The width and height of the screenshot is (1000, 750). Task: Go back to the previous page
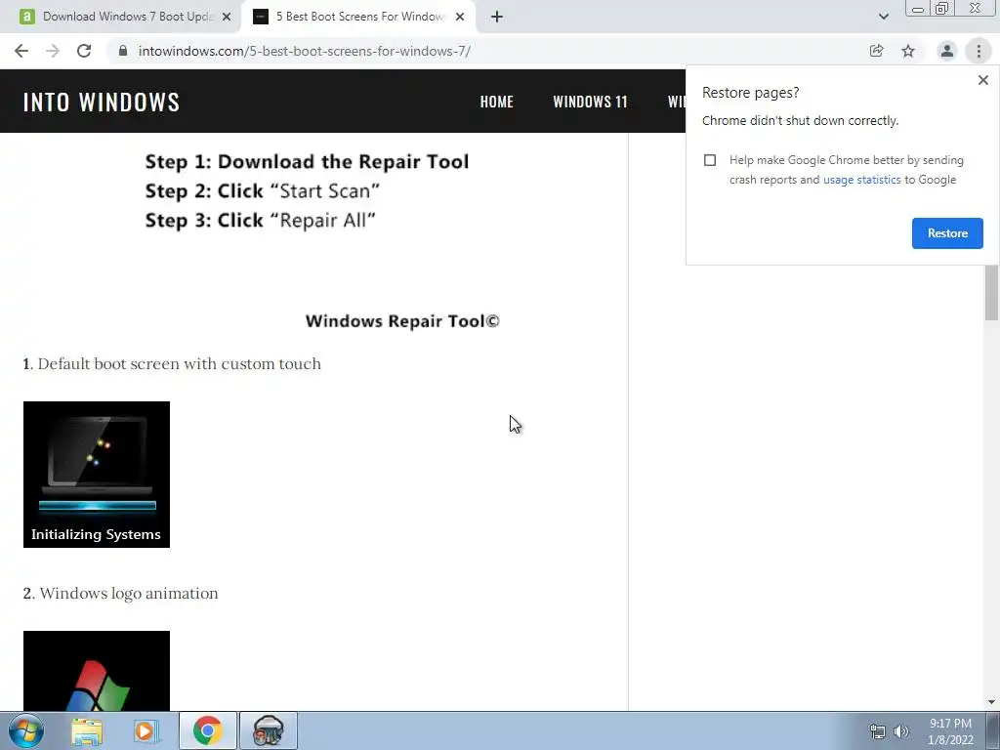[x=21, y=51]
